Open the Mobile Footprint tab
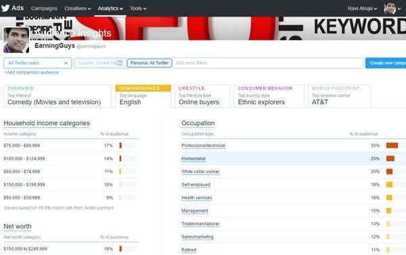406x255 pixels. [x=339, y=96]
